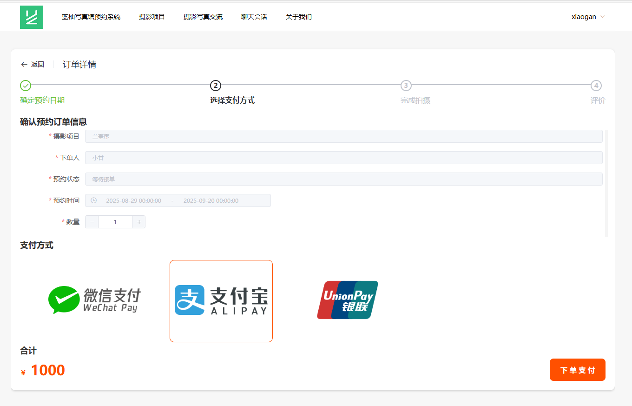Click the 确认预约订单信息 heading
This screenshot has height=406, width=632.
tap(53, 122)
